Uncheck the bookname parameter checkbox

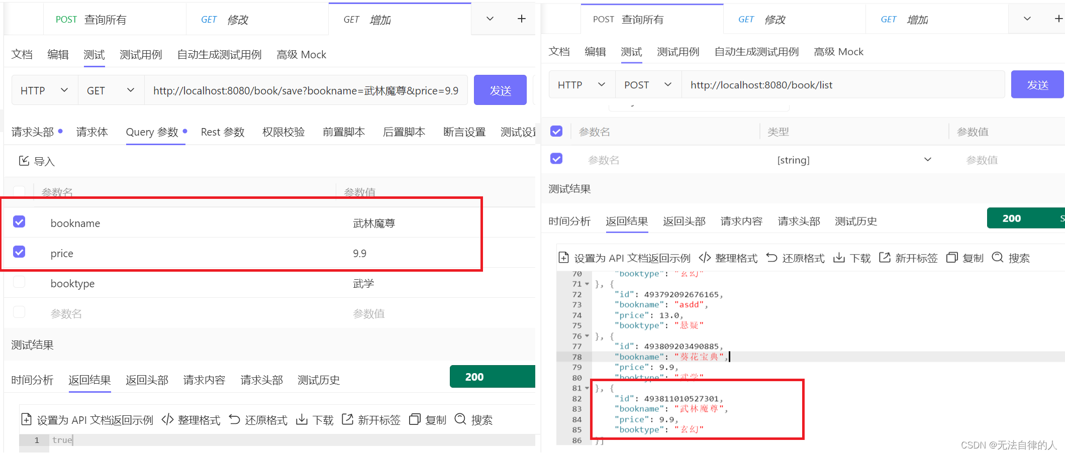point(19,221)
